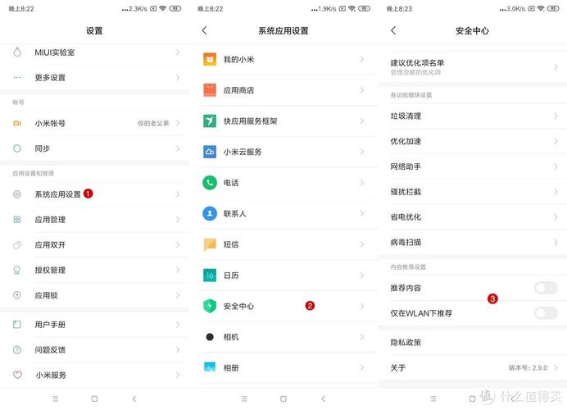Open the My Xiaomi (我的小米) app icon

tap(210, 59)
